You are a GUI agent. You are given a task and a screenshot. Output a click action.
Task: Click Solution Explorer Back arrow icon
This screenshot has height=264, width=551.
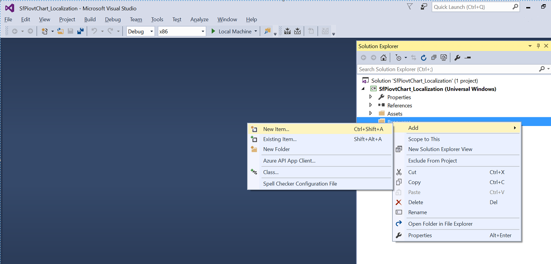[x=364, y=57]
